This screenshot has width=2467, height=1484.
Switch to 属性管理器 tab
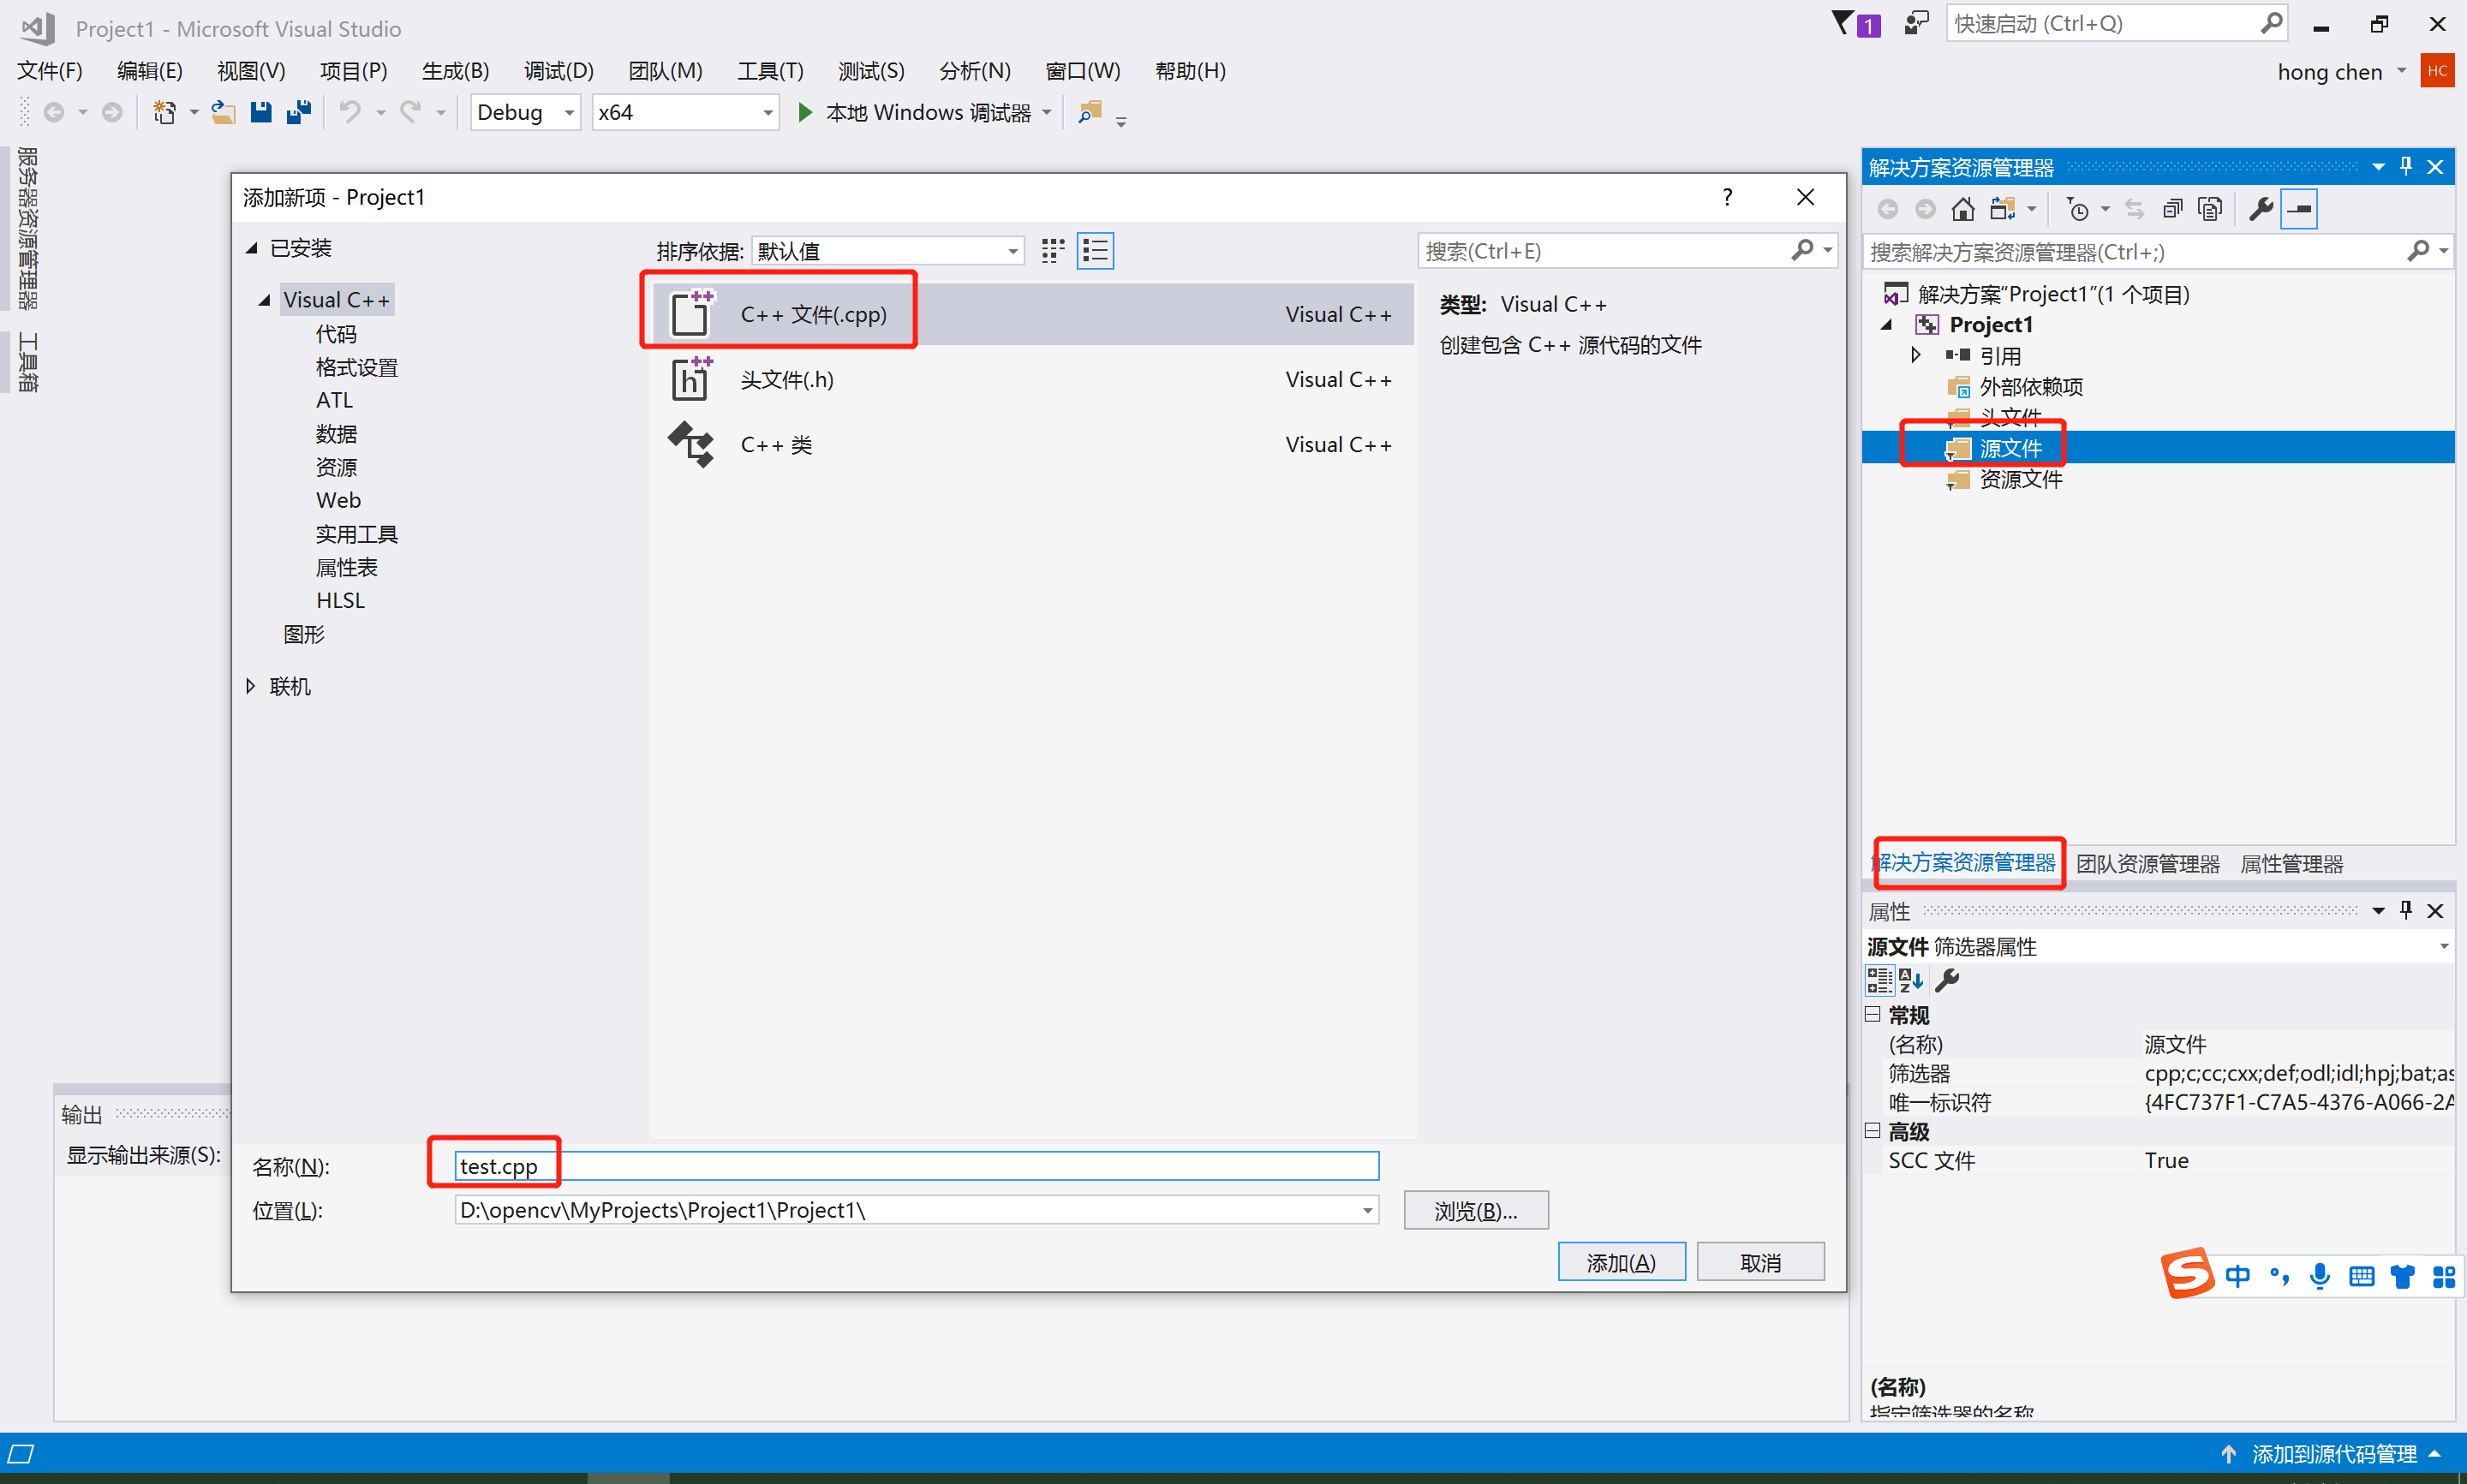click(2291, 864)
